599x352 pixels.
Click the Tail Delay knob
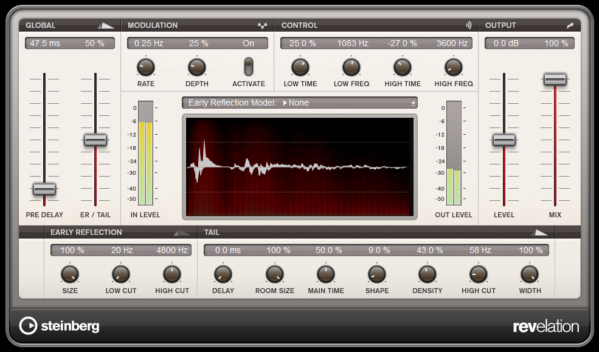point(223,274)
